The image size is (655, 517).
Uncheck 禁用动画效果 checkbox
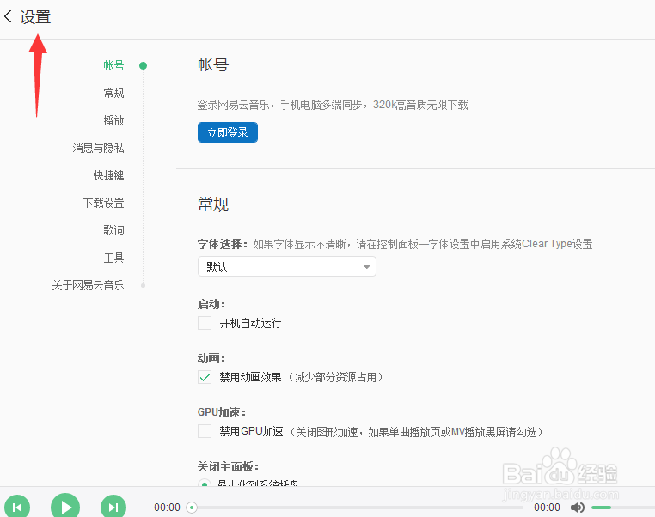click(x=205, y=377)
